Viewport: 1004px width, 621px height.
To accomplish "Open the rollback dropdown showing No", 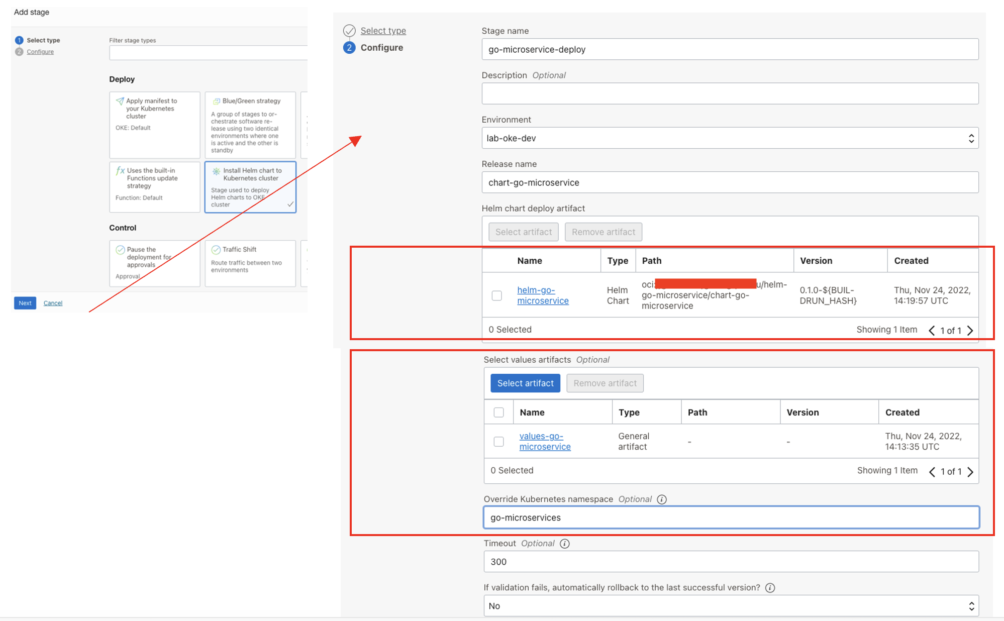I will (x=731, y=606).
